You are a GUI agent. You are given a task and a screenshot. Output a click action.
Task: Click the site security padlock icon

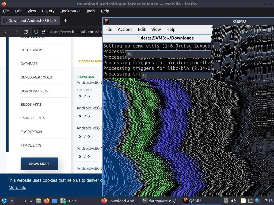[x=44, y=32]
